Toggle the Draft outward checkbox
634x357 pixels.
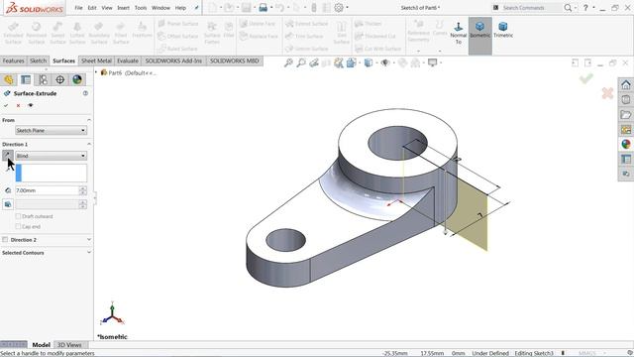[18, 216]
